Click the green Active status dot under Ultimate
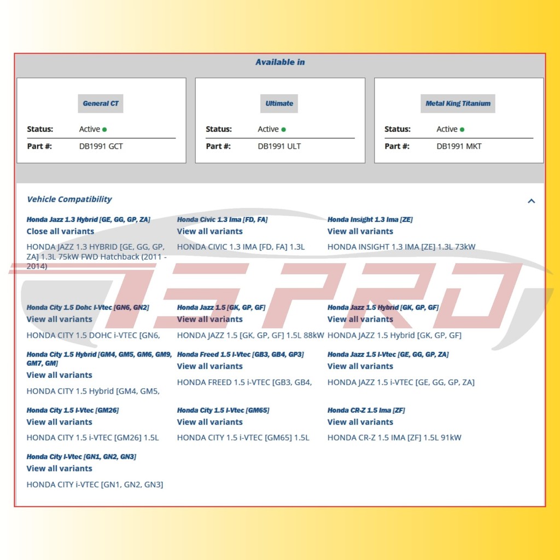The width and height of the screenshot is (560, 560). (283, 130)
